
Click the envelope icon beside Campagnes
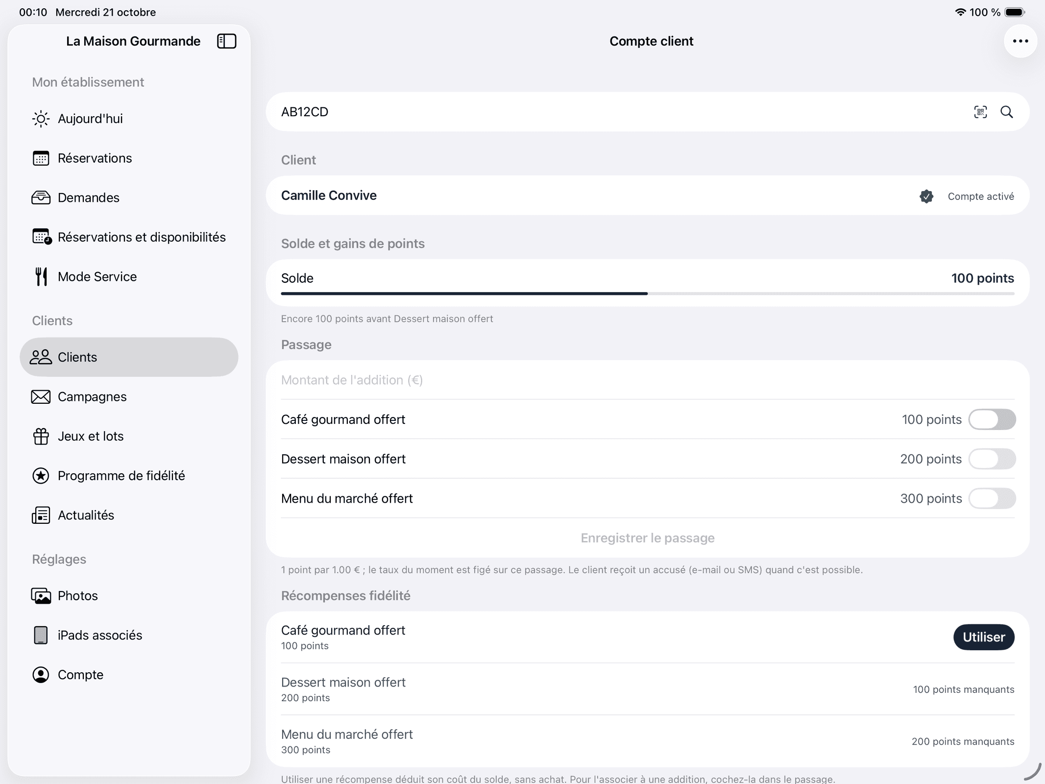41,396
